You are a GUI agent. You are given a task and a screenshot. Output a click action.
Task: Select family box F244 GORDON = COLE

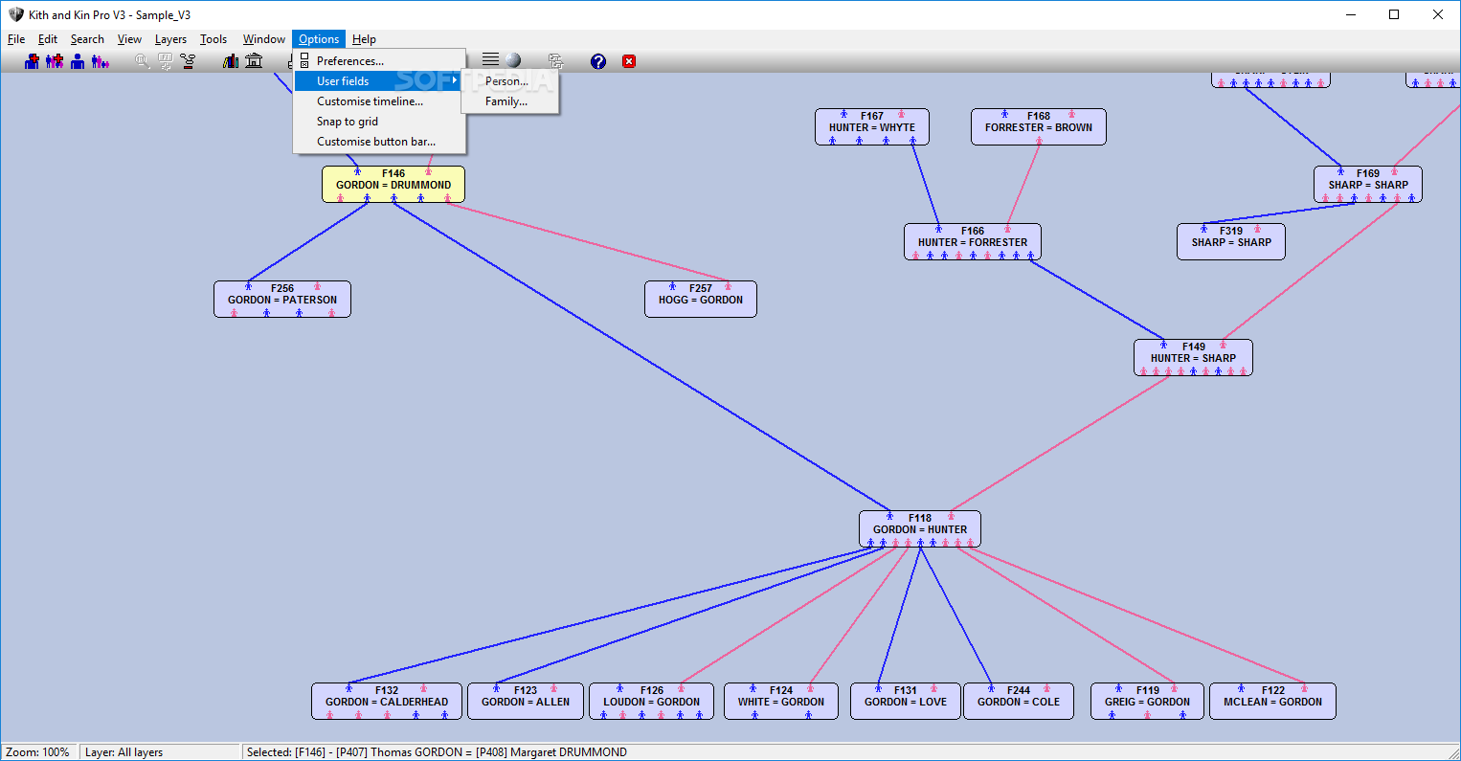pos(1019,702)
